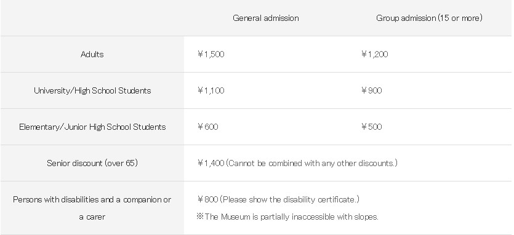Click Elementary/Junior High School Students label

(x=92, y=127)
